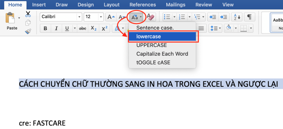Expand multilevel list style arrow
This screenshot has height=129, width=283.
(x=203, y=17)
